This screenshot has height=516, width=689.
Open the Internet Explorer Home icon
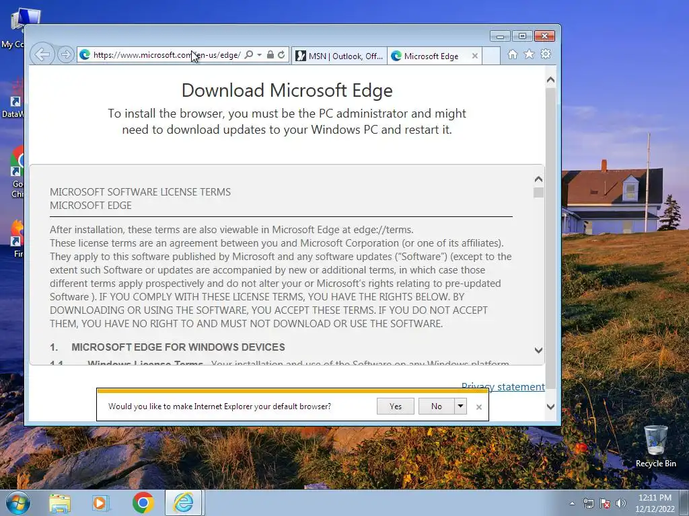click(x=512, y=54)
